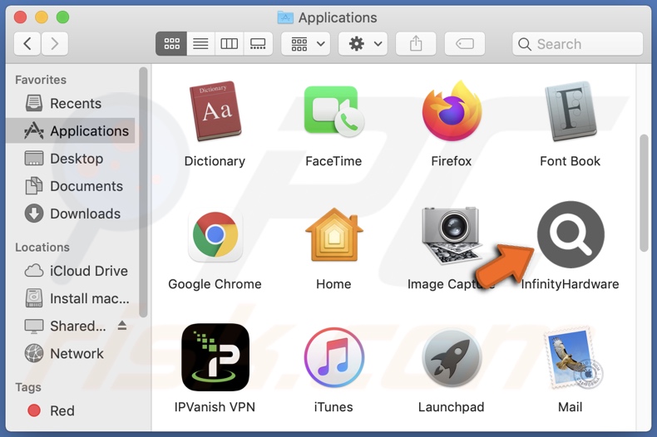This screenshot has height=437, width=657.
Task: Click the "Google Chrome" label
Action: 215,284
